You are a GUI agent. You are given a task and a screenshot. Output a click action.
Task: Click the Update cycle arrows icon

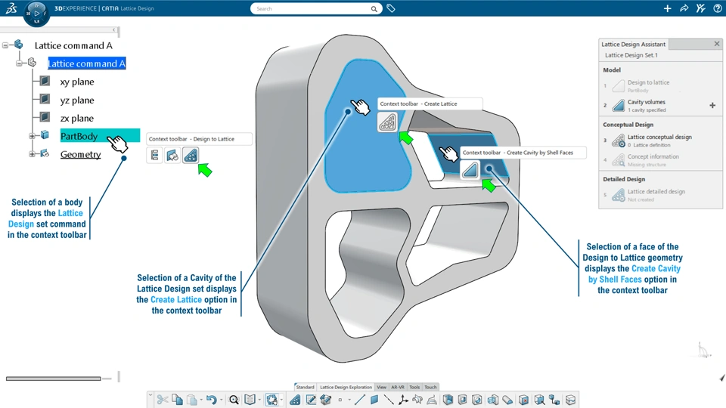click(271, 400)
